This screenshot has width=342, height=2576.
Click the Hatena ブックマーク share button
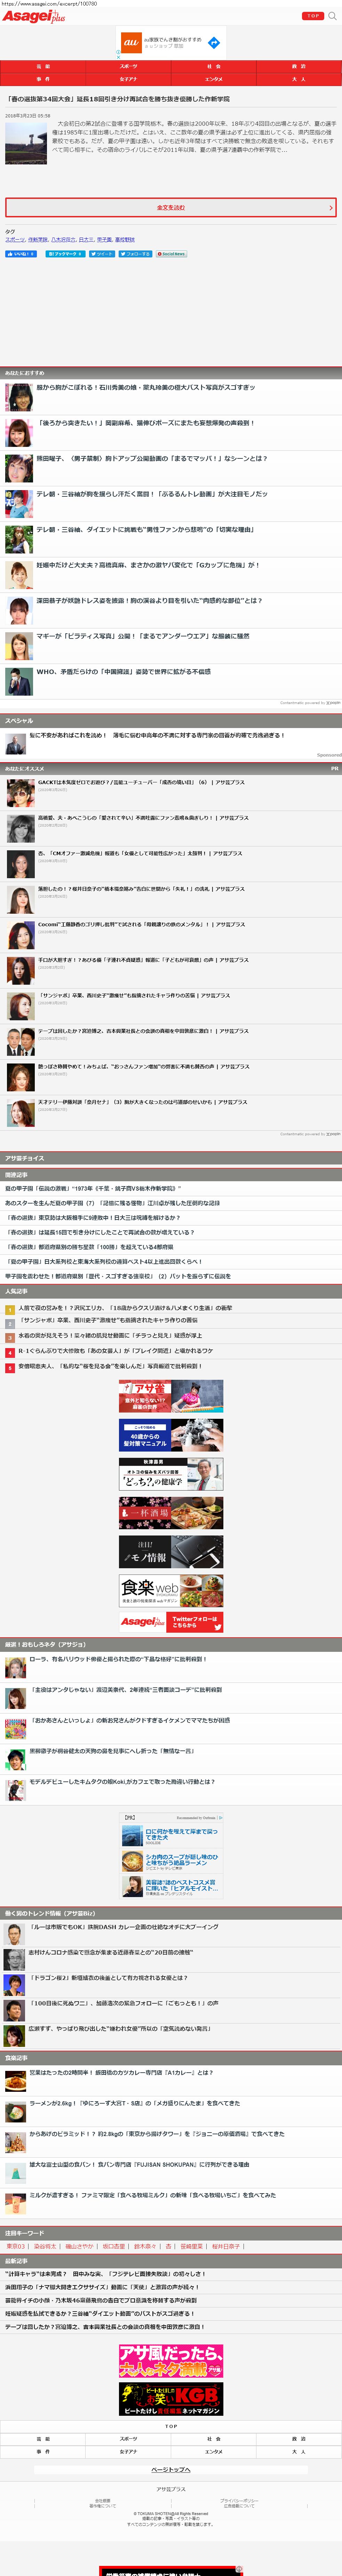click(x=66, y=254)
